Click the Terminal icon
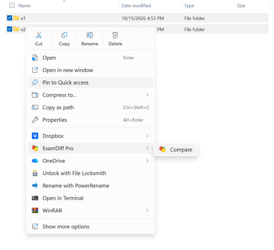This screenshot has height=250, width=274. (x=35, y=198)
